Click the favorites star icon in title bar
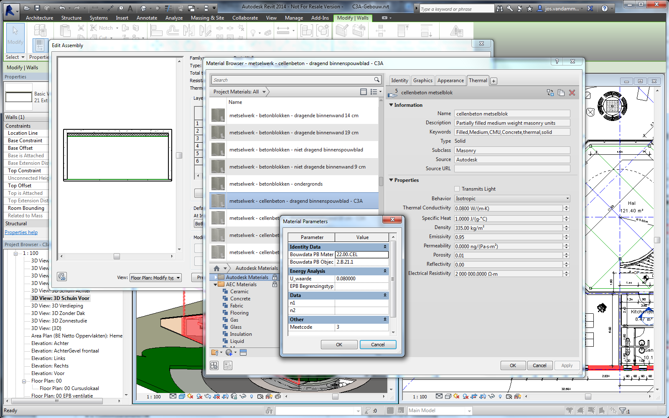Image resolution: width=669 pixels, height=418 pixels. pos(529,8)
